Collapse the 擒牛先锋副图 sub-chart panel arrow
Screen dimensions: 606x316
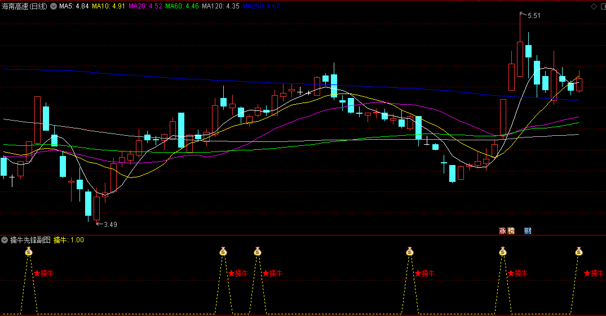pyautogui.click(x=5, y=240)
